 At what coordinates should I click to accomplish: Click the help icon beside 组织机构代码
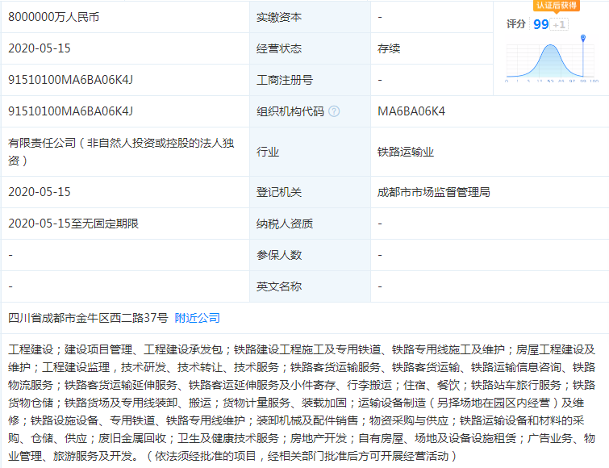(334, 111)
